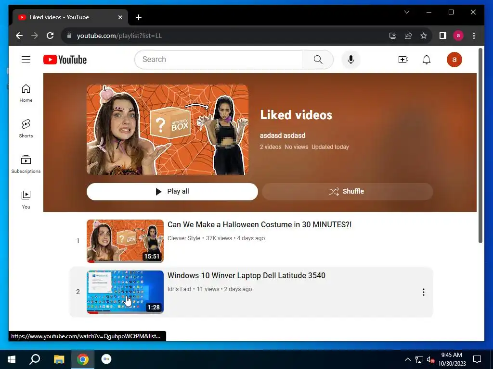Click the round key icon in taskbar
Image resolution: width=493 pixels, height=369 pixels.
[x=106, y=359]
